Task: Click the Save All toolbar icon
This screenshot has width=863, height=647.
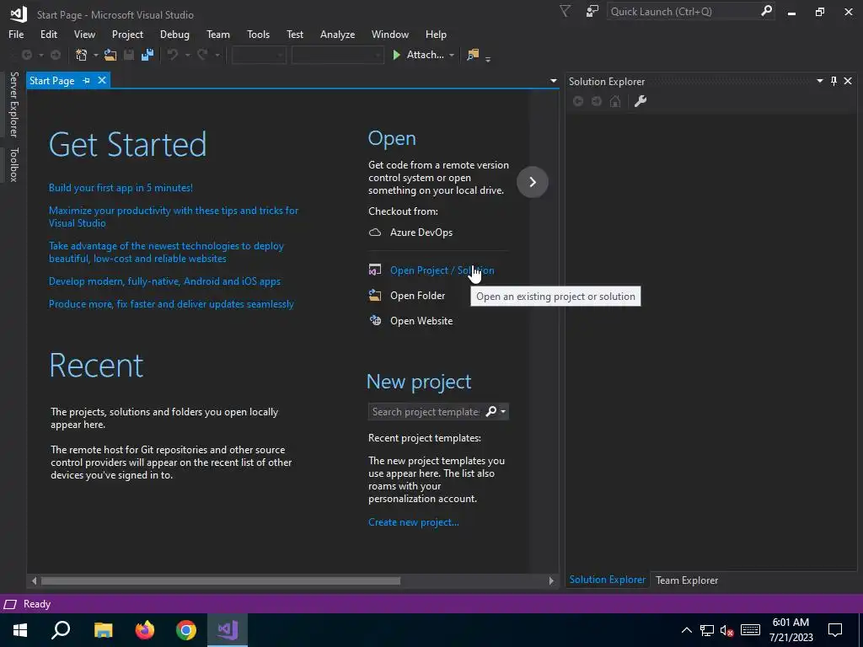Action: click(147, 55)
